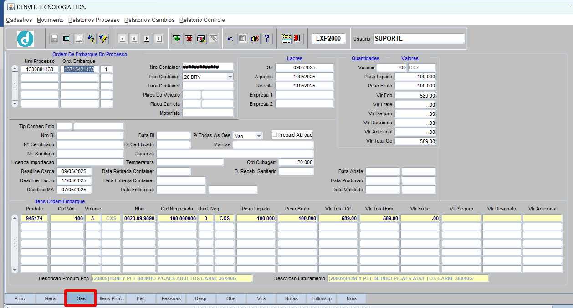Open the Relatorios Processo menu
Screen dimensions: 573x308
(x=94, y=20)
